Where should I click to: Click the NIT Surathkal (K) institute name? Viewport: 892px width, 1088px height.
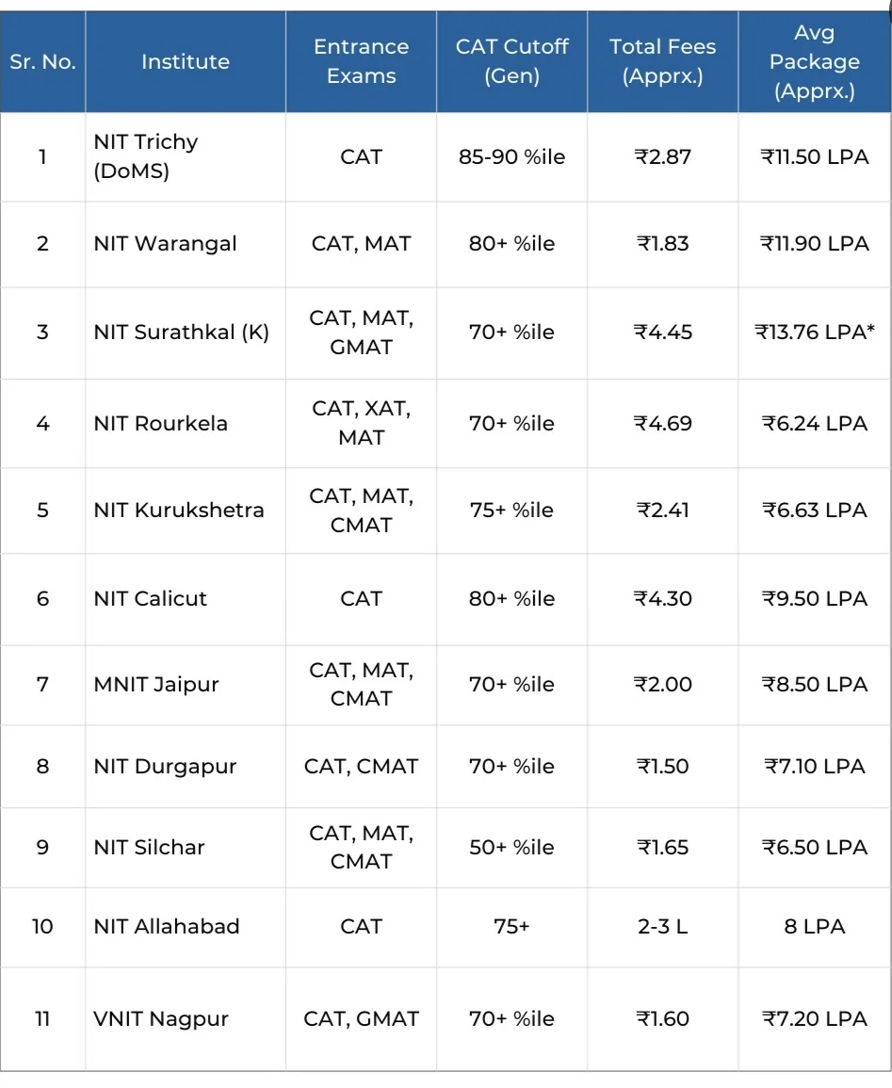coord(181,333)
